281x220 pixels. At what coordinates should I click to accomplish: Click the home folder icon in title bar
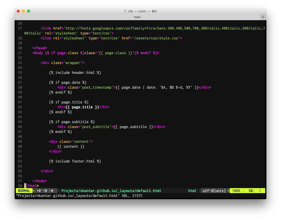click(125, 11)
